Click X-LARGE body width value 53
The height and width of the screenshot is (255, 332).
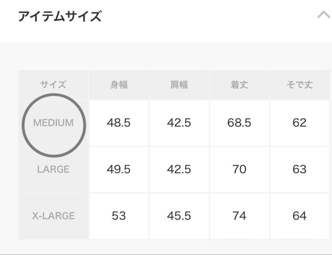click(119, 216)
